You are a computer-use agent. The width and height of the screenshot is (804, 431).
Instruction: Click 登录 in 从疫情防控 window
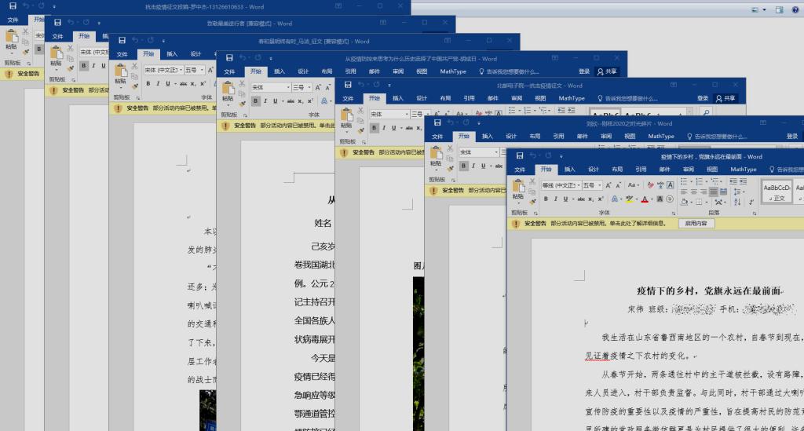[x=584, y=71]
